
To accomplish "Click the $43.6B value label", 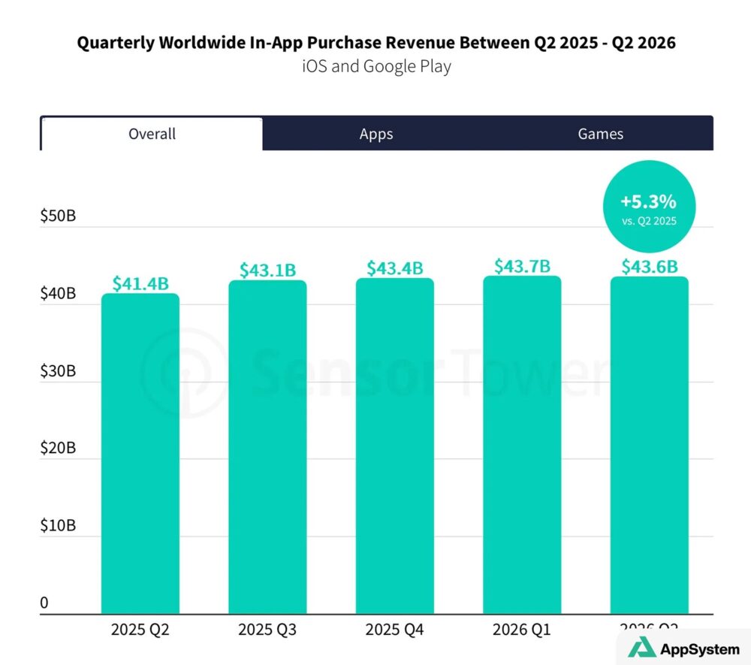I will (650, 267).
